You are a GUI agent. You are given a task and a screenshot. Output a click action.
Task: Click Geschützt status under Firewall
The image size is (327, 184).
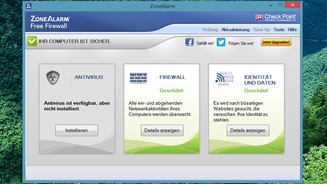click(x=171, y=90)
